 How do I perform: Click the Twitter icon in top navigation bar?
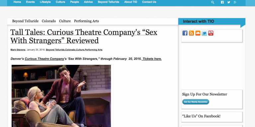click(229, 2)
